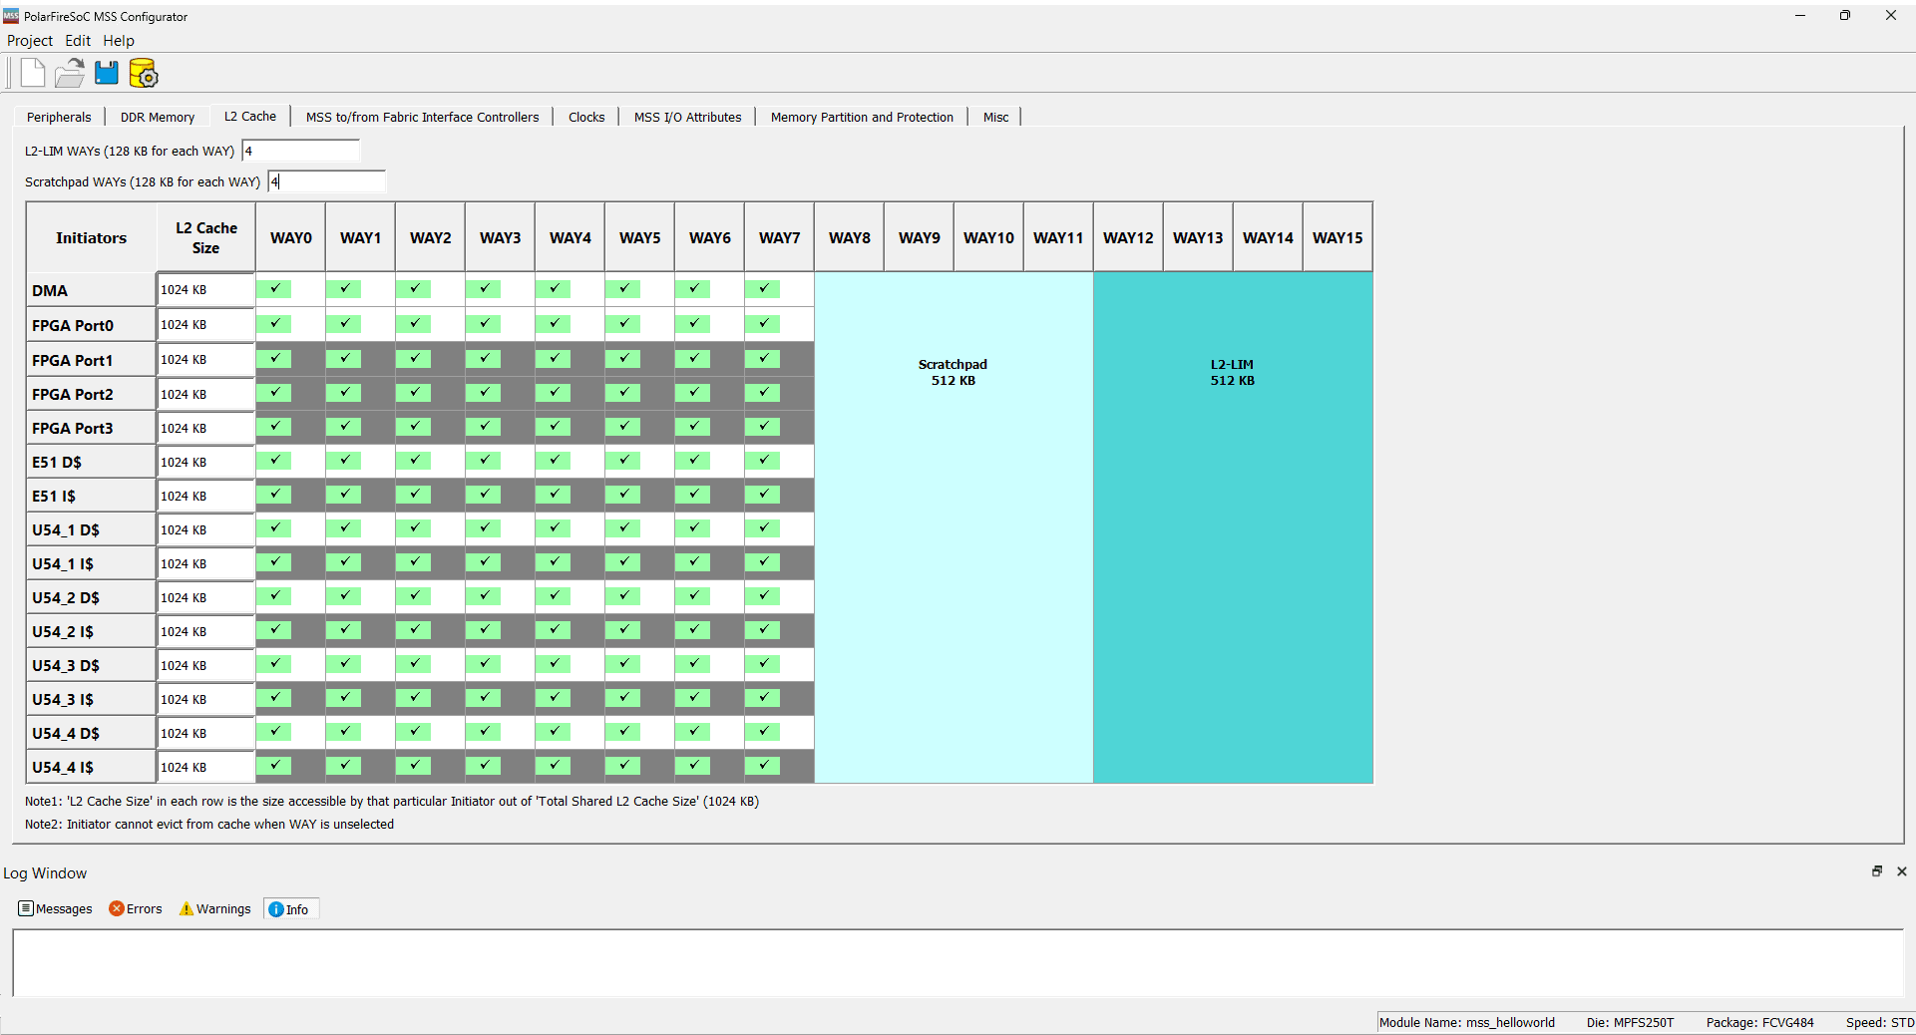Save configuration with blue floppy disk icon
This screenshot has height=1035, width=1916.
[x=107, y=73]
